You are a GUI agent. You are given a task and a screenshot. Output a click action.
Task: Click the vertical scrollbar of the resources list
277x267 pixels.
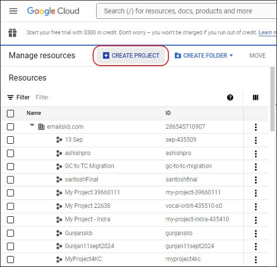(x=273, y=99)
